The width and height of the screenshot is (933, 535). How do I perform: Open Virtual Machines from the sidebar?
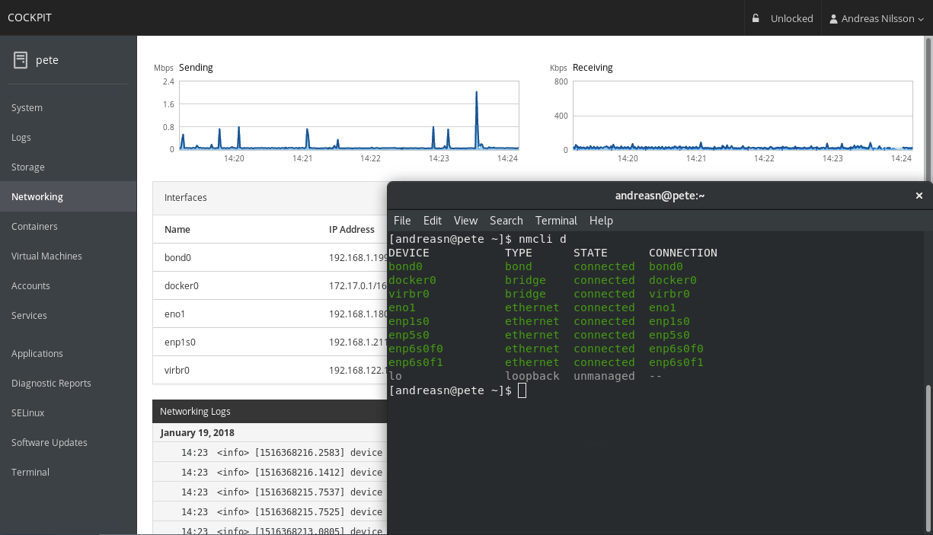(x=46, y=256)
